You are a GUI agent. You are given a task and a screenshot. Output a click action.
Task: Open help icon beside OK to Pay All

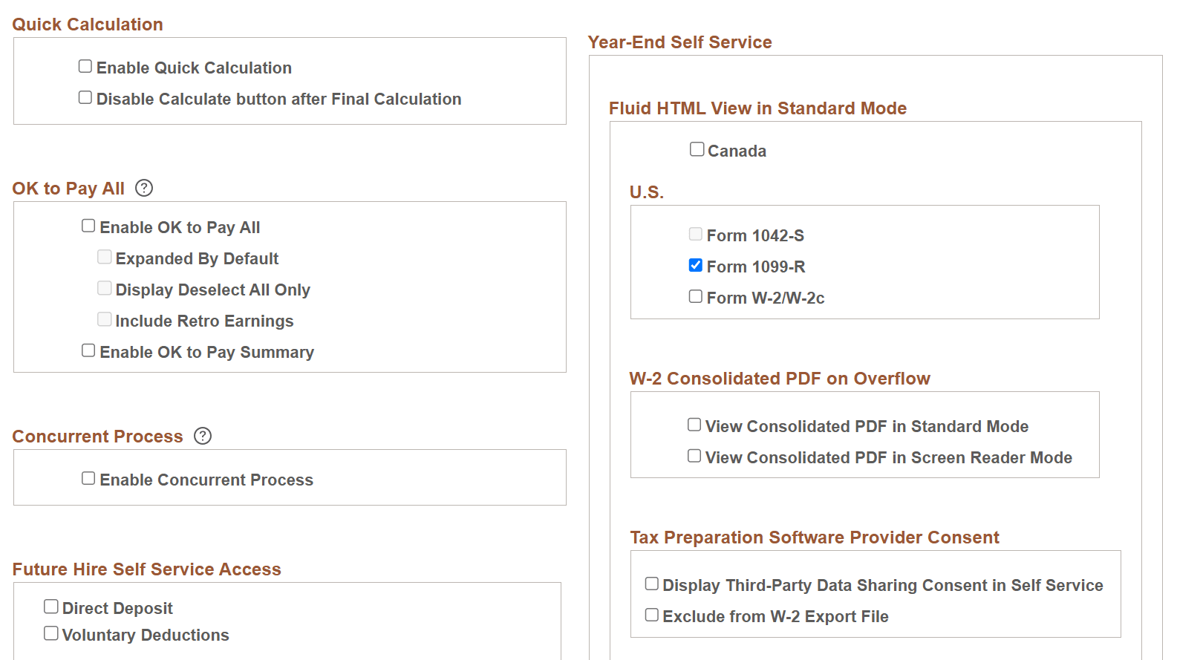[x=144, y=188]
